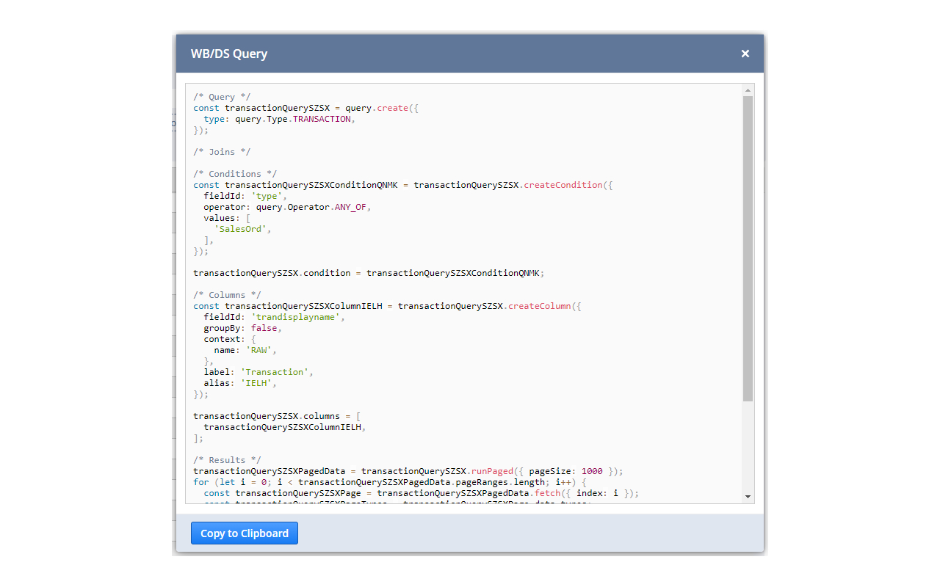940x587 pixels.
Task: Select the 'trandisplayname' fieldId string
Action: point(297,316)
